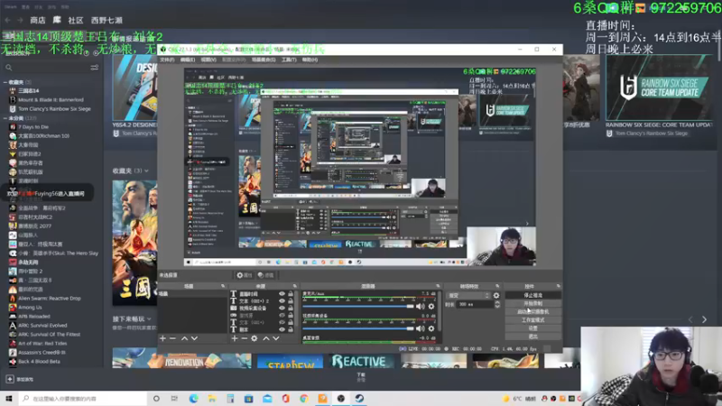Adjust the transition duration stepper arrows

[497, 304]
